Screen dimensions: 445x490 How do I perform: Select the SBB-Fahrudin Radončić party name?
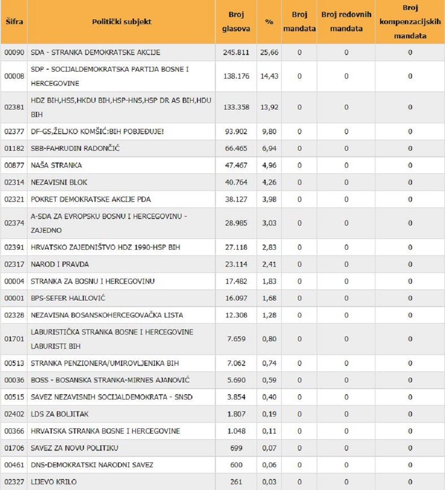pyautogui.click(x=75, y=148)
